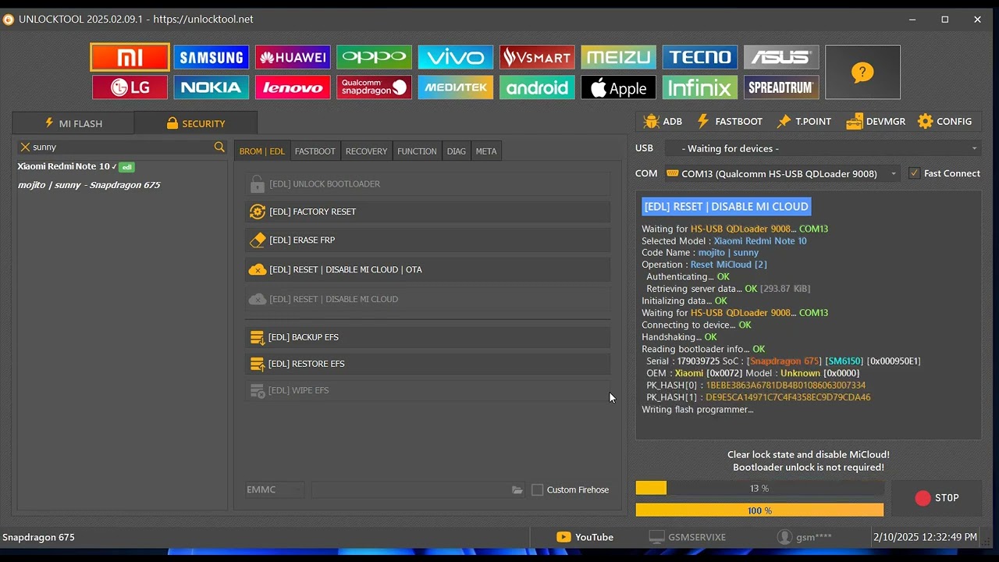Click [EDL] ERASE FRP

coord(428,240)
